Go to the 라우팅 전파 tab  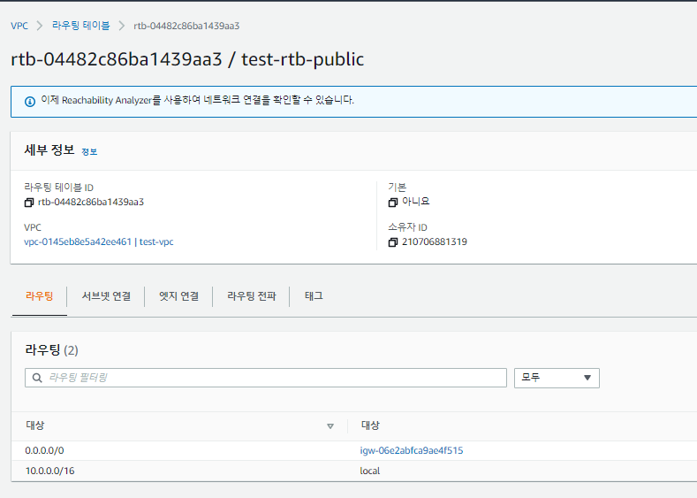tap(251, 296)
